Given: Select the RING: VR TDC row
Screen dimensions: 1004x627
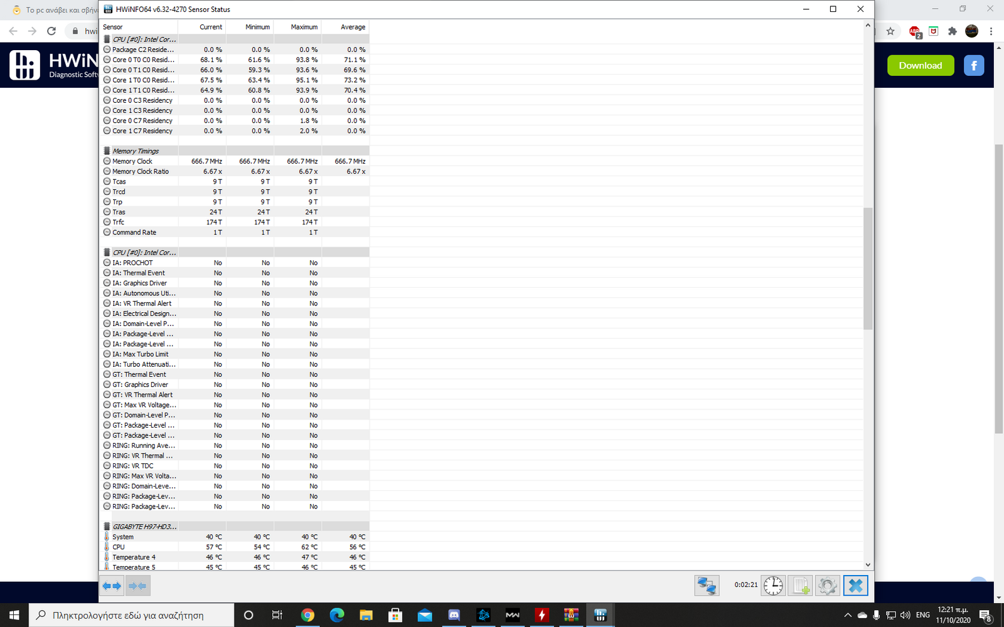Looking at the screenshot, I should point(235,466).
